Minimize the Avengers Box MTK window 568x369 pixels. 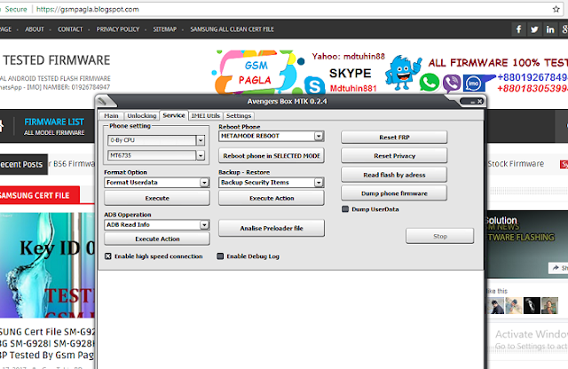472,102
